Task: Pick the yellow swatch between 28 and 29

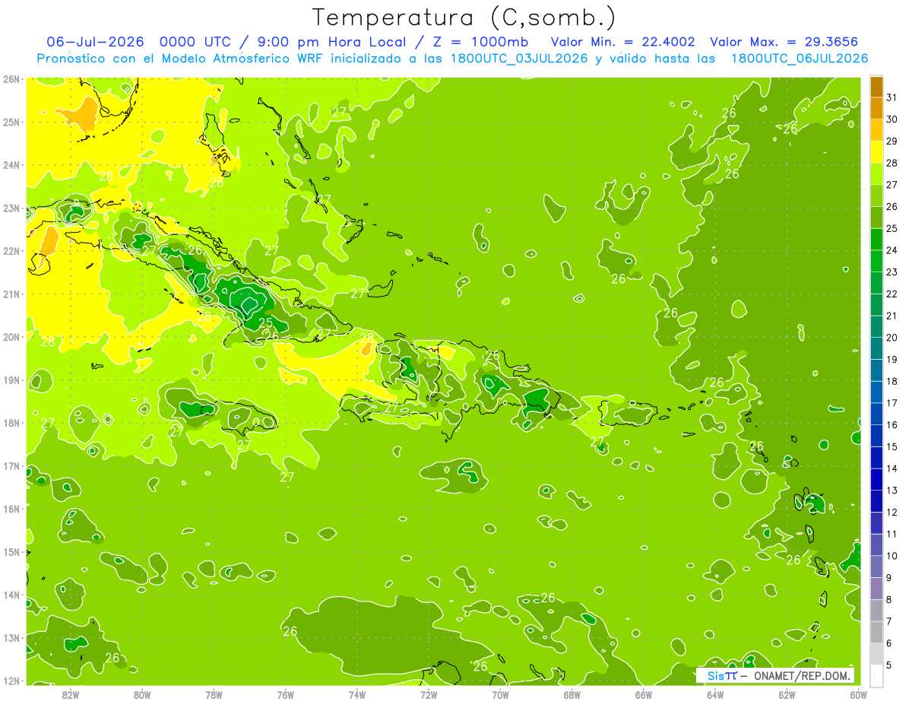Action: tap(876, 152)
